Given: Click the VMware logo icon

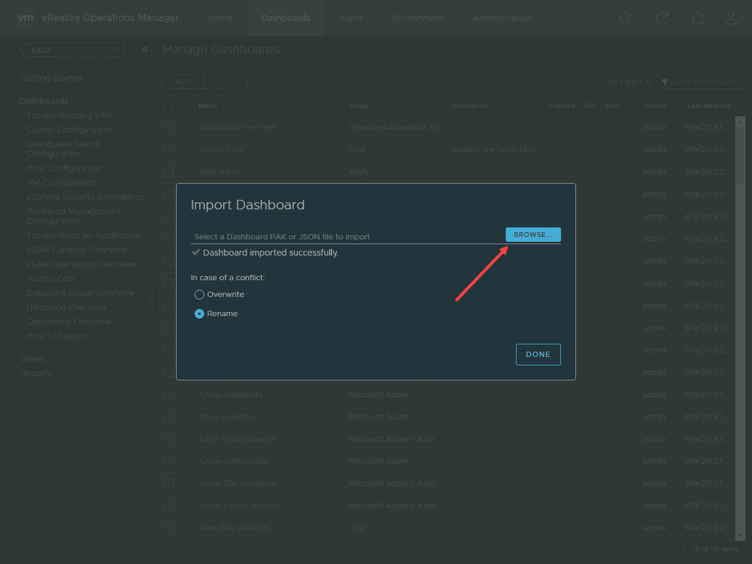Looking at the screenshot, I should click(25, 18).
